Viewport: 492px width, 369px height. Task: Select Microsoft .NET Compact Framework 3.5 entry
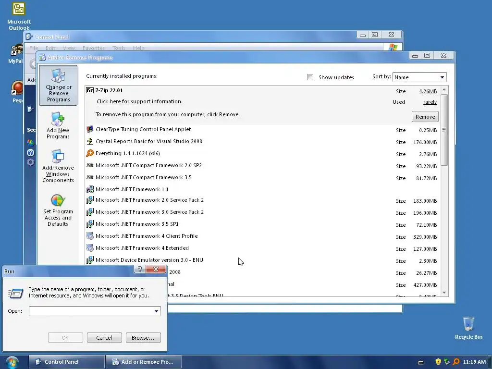click(x=262, y=177)
